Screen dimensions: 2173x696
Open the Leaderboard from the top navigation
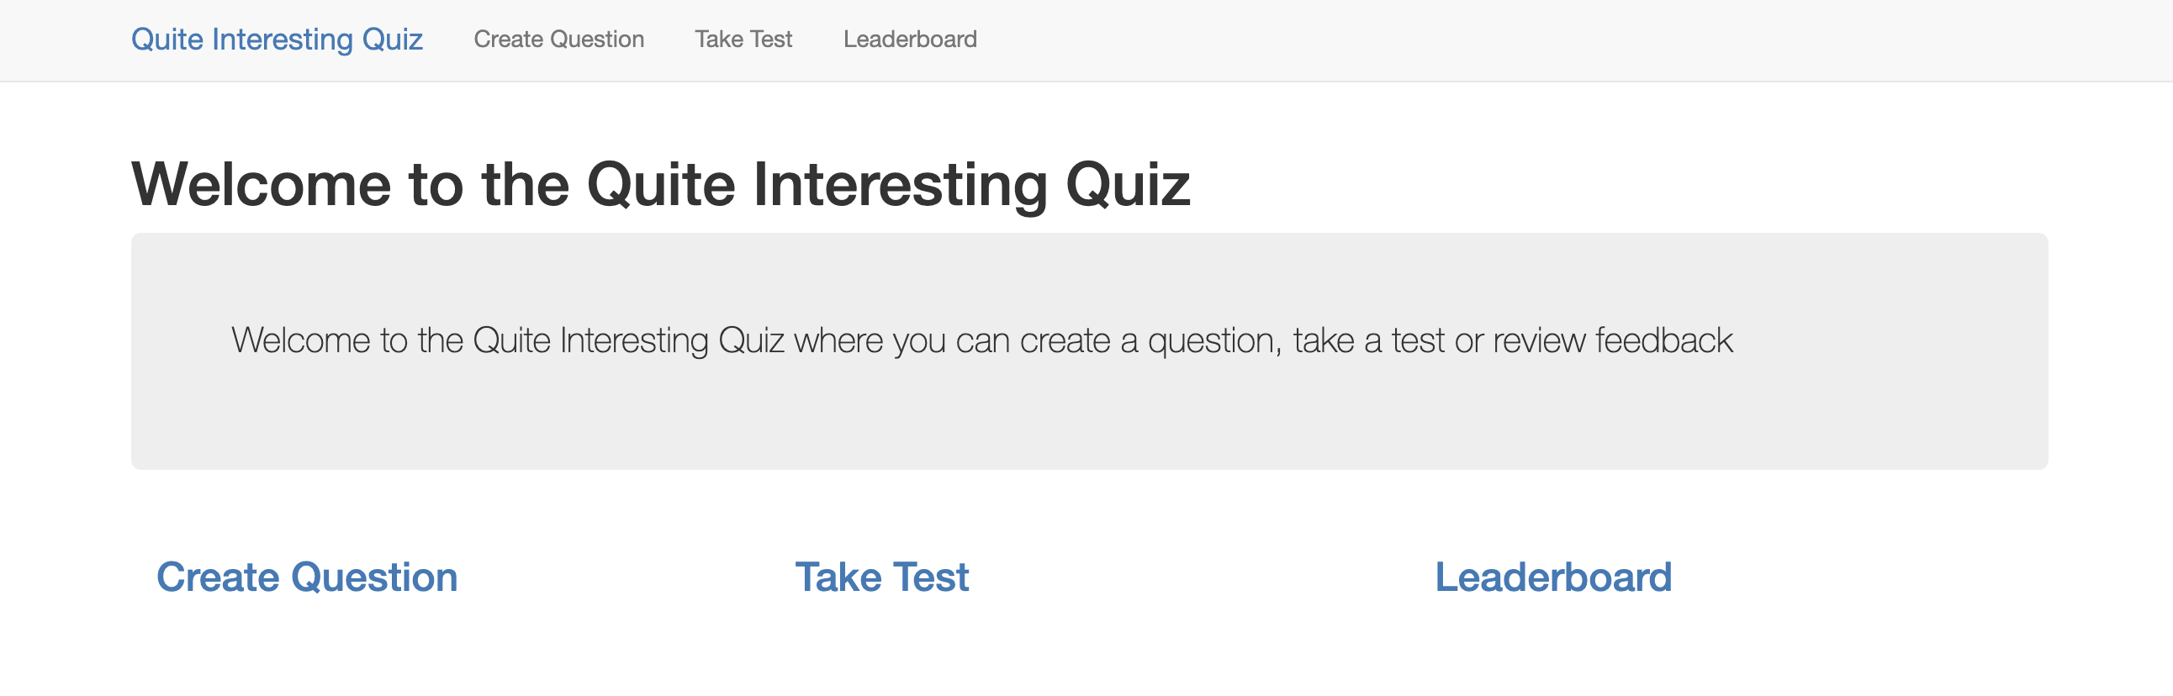click(x=909, y=39)
